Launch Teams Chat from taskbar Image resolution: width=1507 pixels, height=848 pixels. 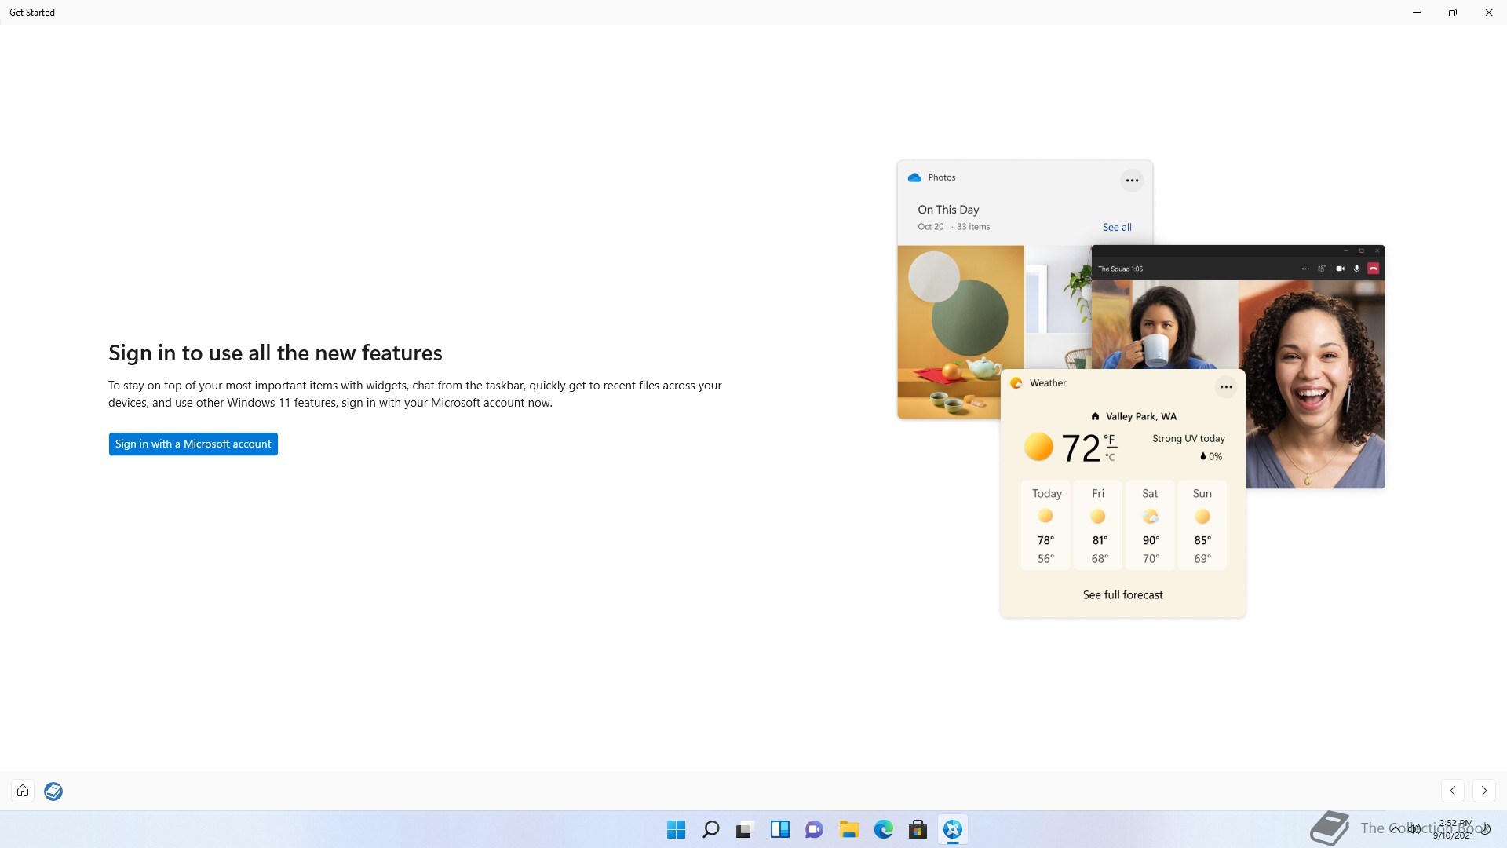pyautogui.click(x=814, y=829)
